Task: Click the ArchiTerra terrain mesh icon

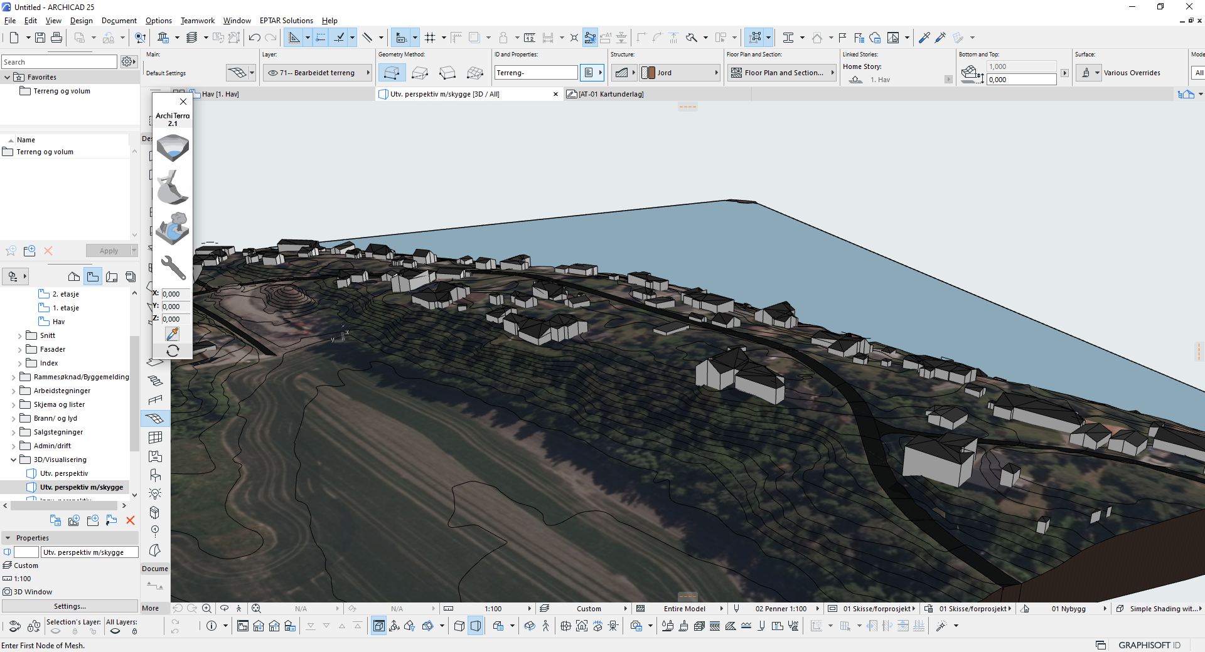Action: click(x=173, y=148)
